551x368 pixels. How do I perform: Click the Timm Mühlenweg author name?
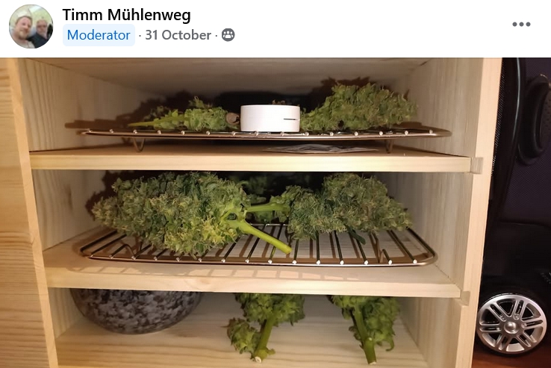[x=126, y=15]
